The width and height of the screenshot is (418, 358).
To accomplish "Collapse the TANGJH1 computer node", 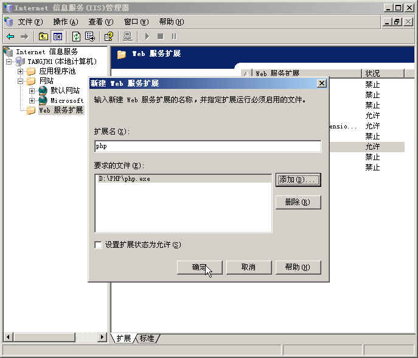I will pyautogui.click(x=9, y=62).
